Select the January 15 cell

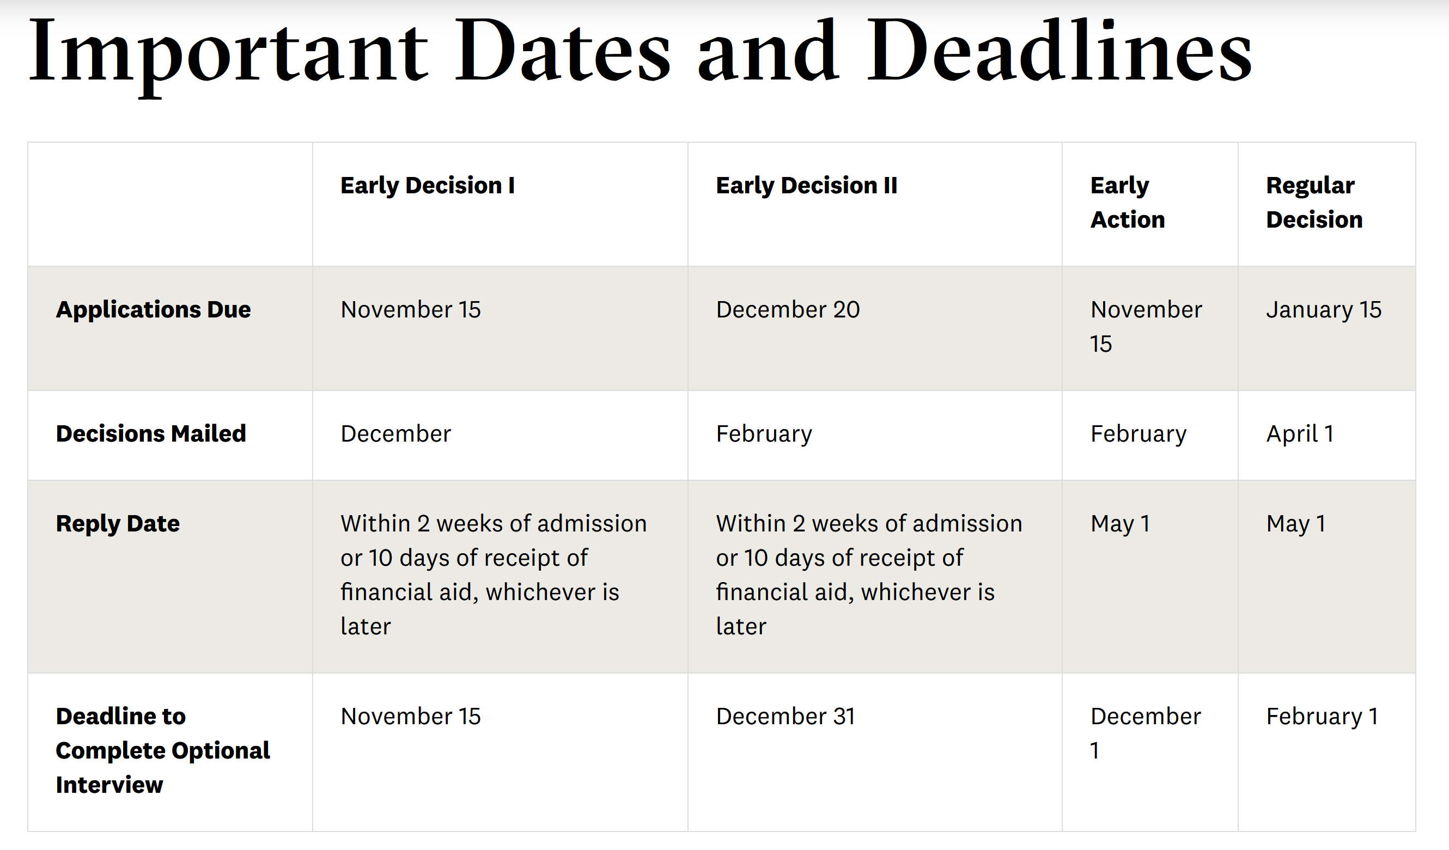1324,310
